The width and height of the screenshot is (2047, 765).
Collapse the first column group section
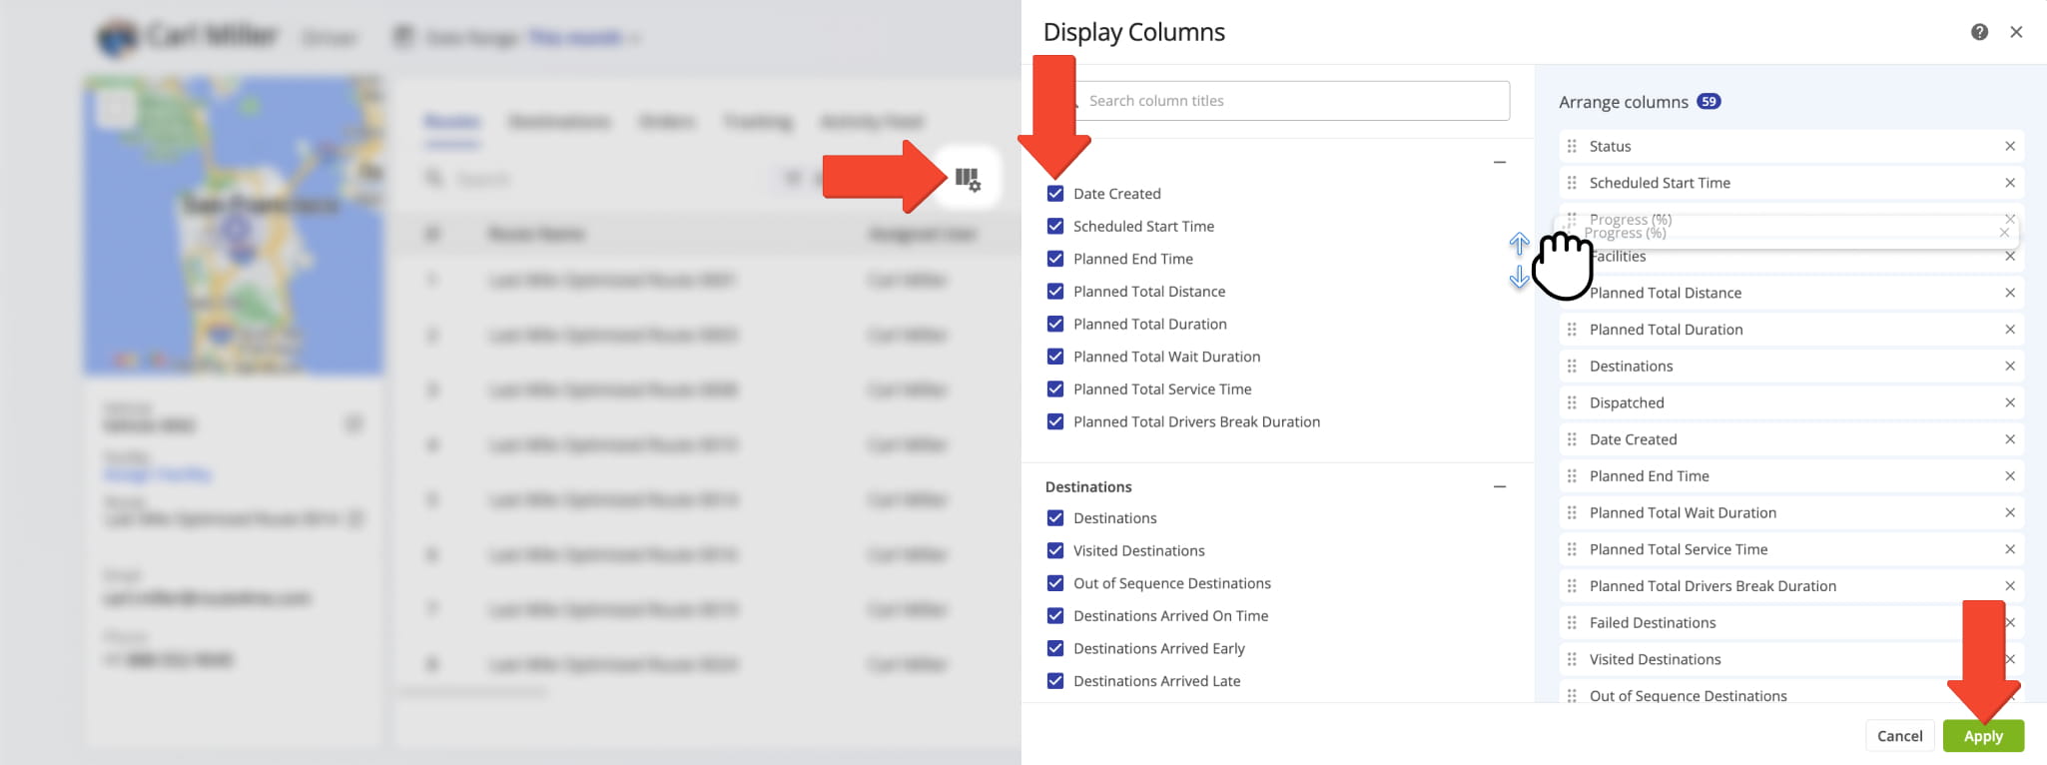(1500, 162)
